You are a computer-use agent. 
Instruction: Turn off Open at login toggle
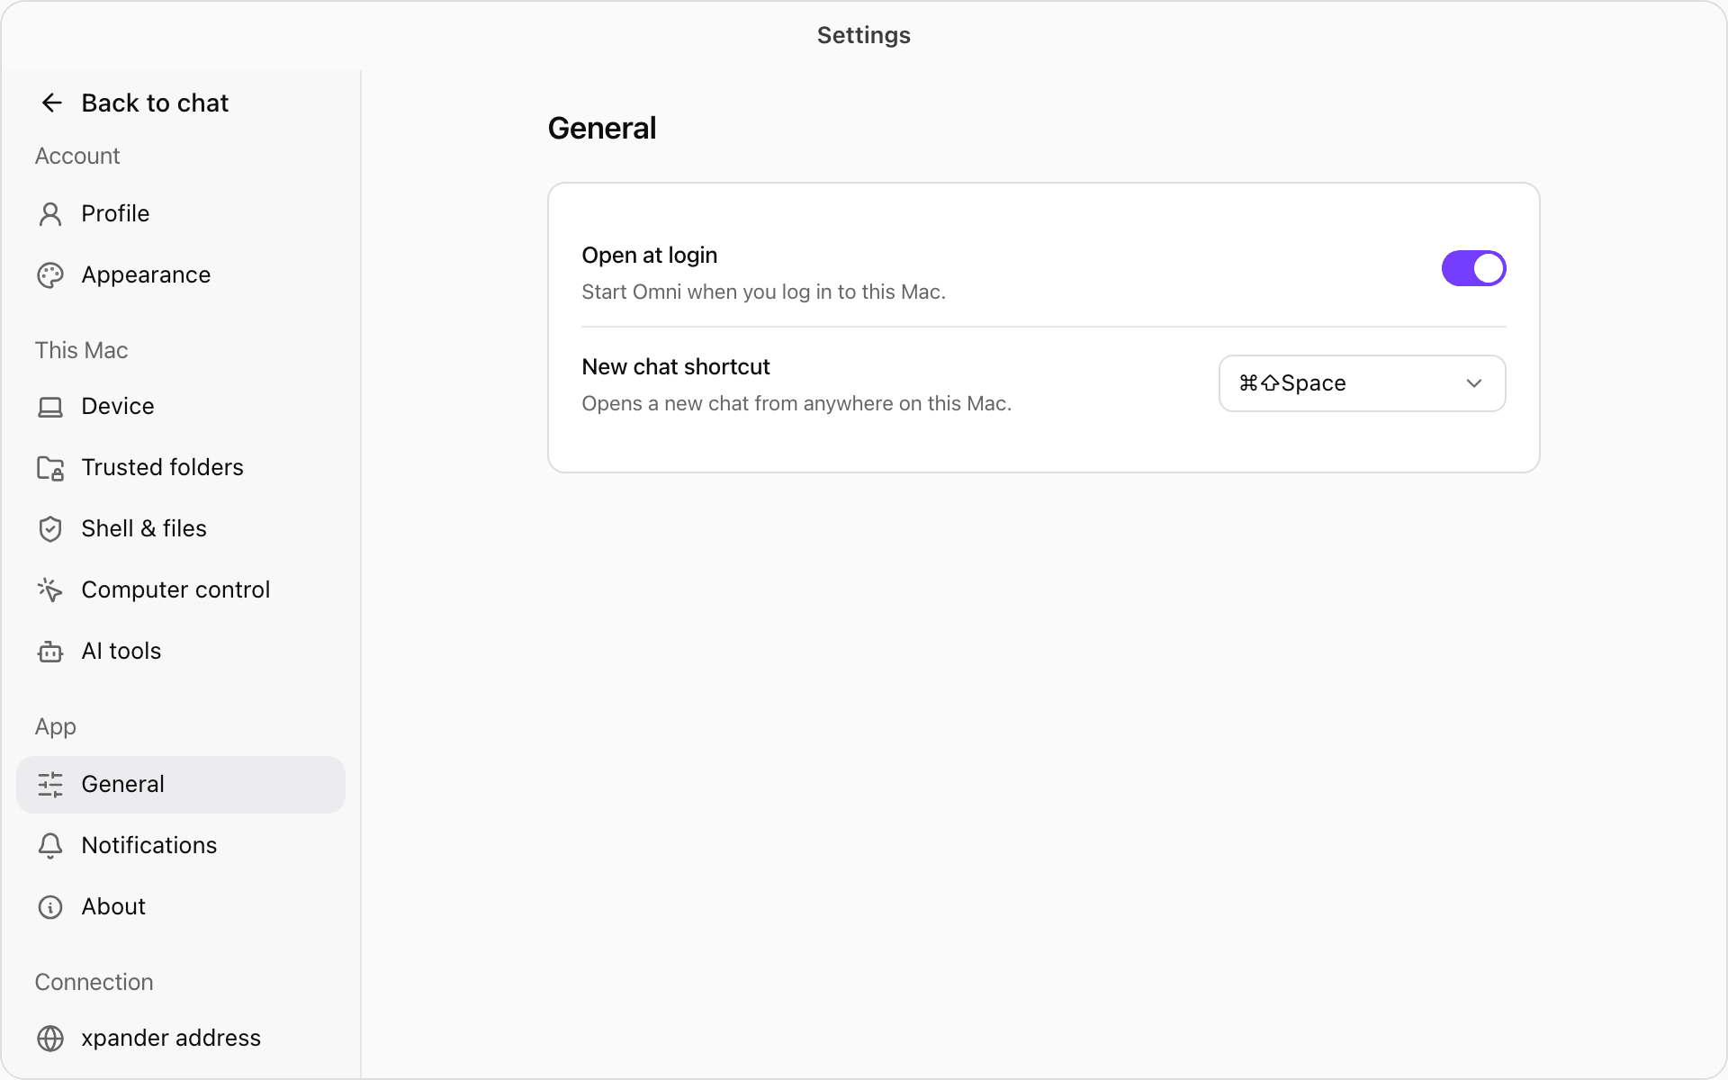1473,268
